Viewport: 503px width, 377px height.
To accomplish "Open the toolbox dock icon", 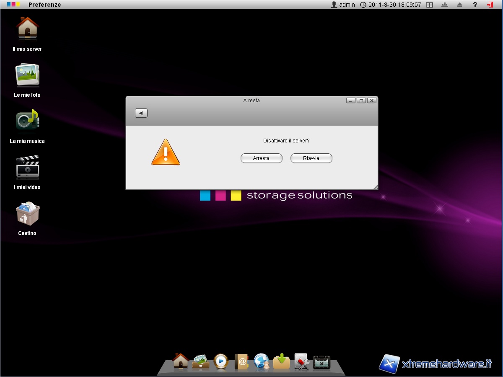I will point(322,362).
